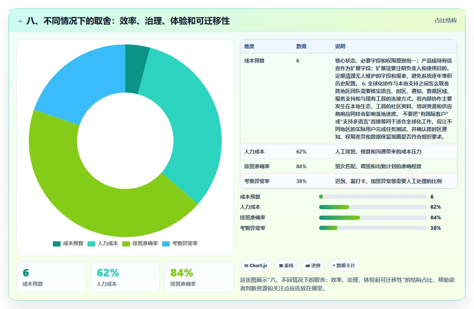The image size is (474, 309).
Task: Click the 占比结构 label in header
Action: [x=446, y=21]
